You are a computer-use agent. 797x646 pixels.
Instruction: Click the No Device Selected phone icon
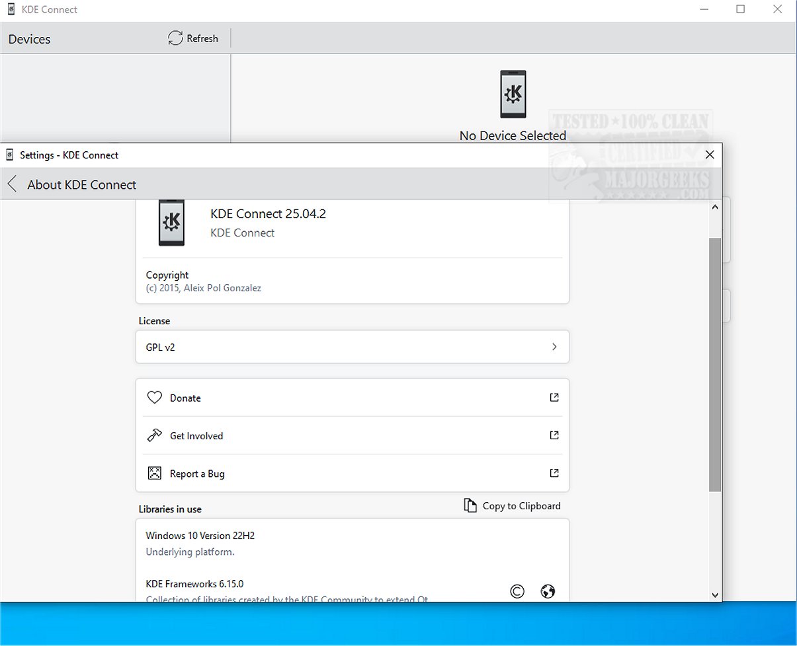point(513,94)
